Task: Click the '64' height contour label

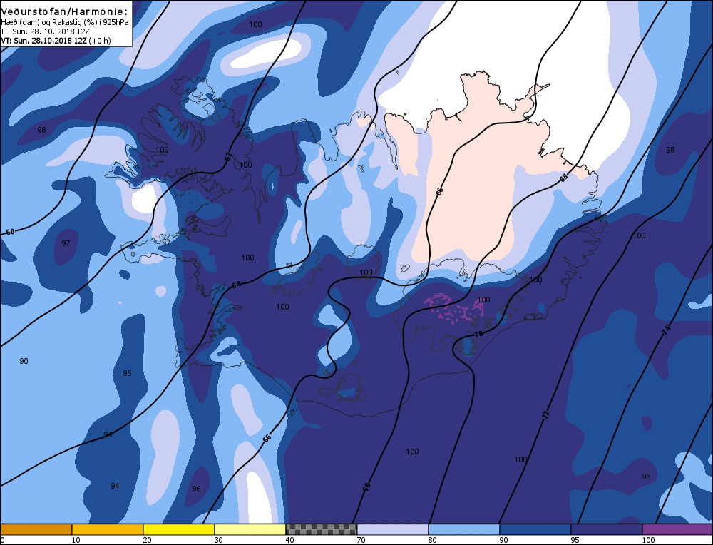Action: pyautogui.click(x=236, y=285)
